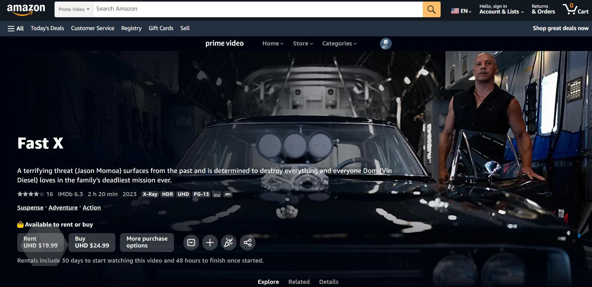Switch to the Details tab

328,282
